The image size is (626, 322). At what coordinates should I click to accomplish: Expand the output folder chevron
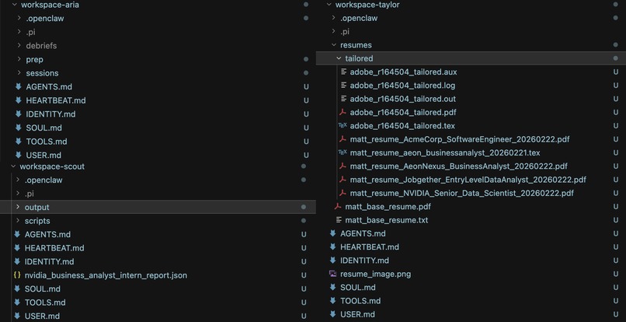pos(18,207)
